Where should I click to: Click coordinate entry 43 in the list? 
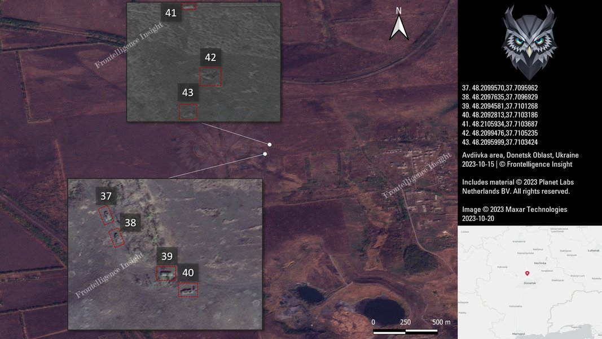[x=500, y=142]
